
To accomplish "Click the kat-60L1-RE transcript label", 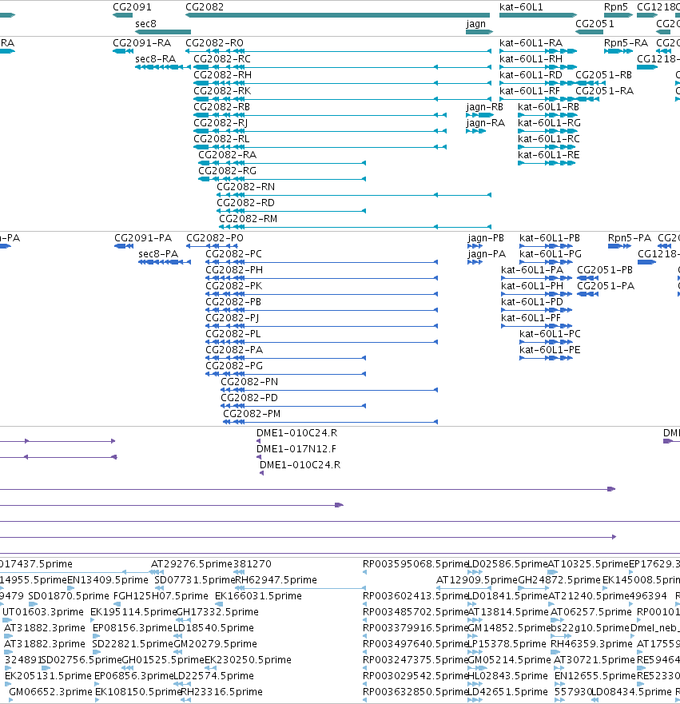I will [x=548, y=154].
